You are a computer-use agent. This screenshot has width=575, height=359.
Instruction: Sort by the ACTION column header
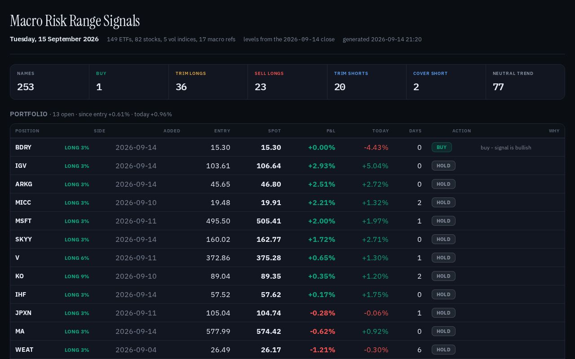[461, 131]
